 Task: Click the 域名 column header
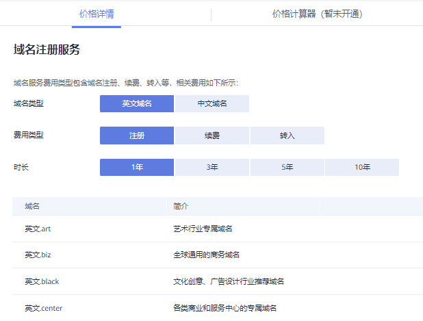32,207
